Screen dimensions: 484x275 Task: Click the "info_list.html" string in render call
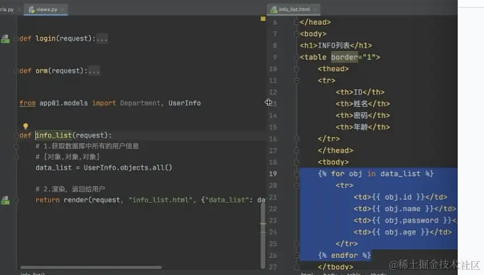tap(161, 200)
